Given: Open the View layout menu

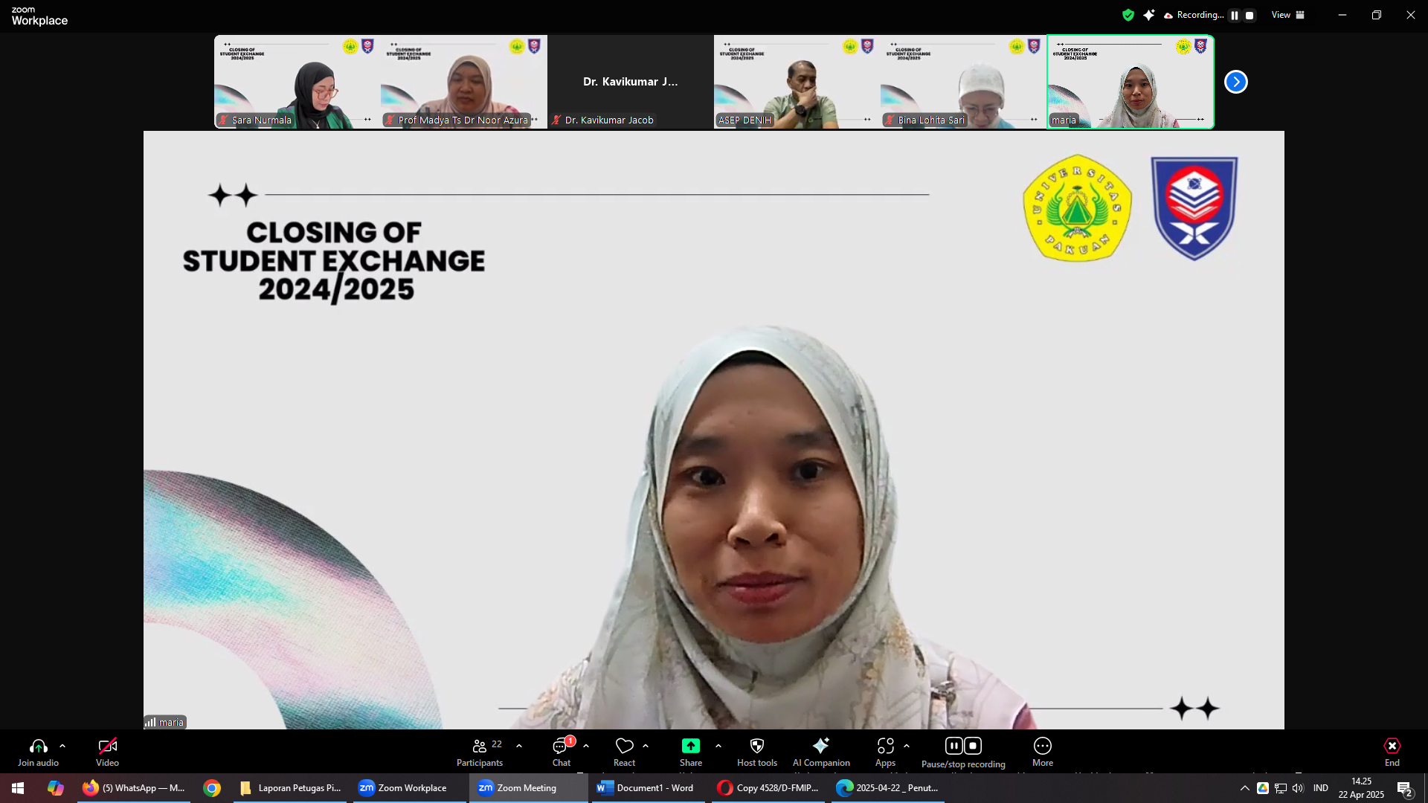Looking at the screenshot, I should click(x=1288, y=15).
